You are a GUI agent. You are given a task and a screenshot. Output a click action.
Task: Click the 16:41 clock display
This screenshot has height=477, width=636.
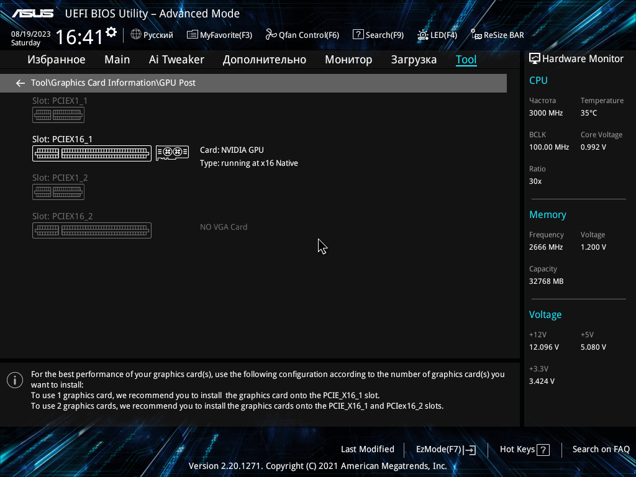pos(79,37)
